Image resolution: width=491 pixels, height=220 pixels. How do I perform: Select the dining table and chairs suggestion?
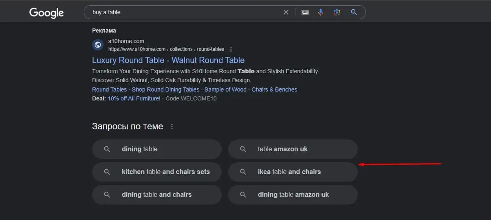pos(157,195)
